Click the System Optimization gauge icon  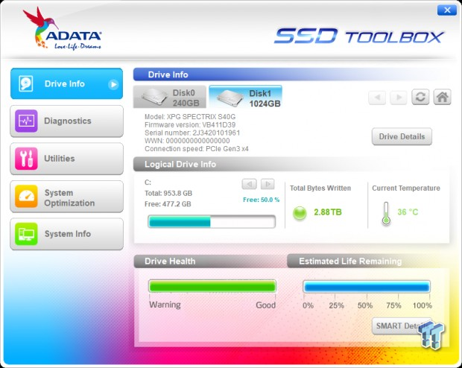(x=26, y=196)
